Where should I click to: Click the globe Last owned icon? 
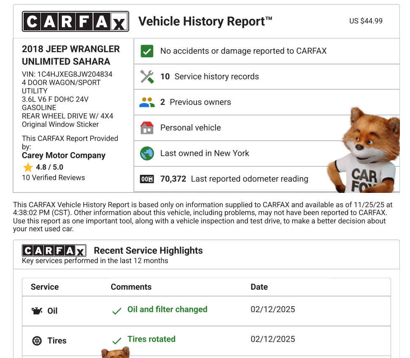(146, 153)
